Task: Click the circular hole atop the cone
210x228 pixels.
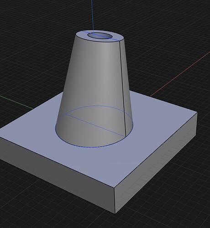Action: [100, 36]
